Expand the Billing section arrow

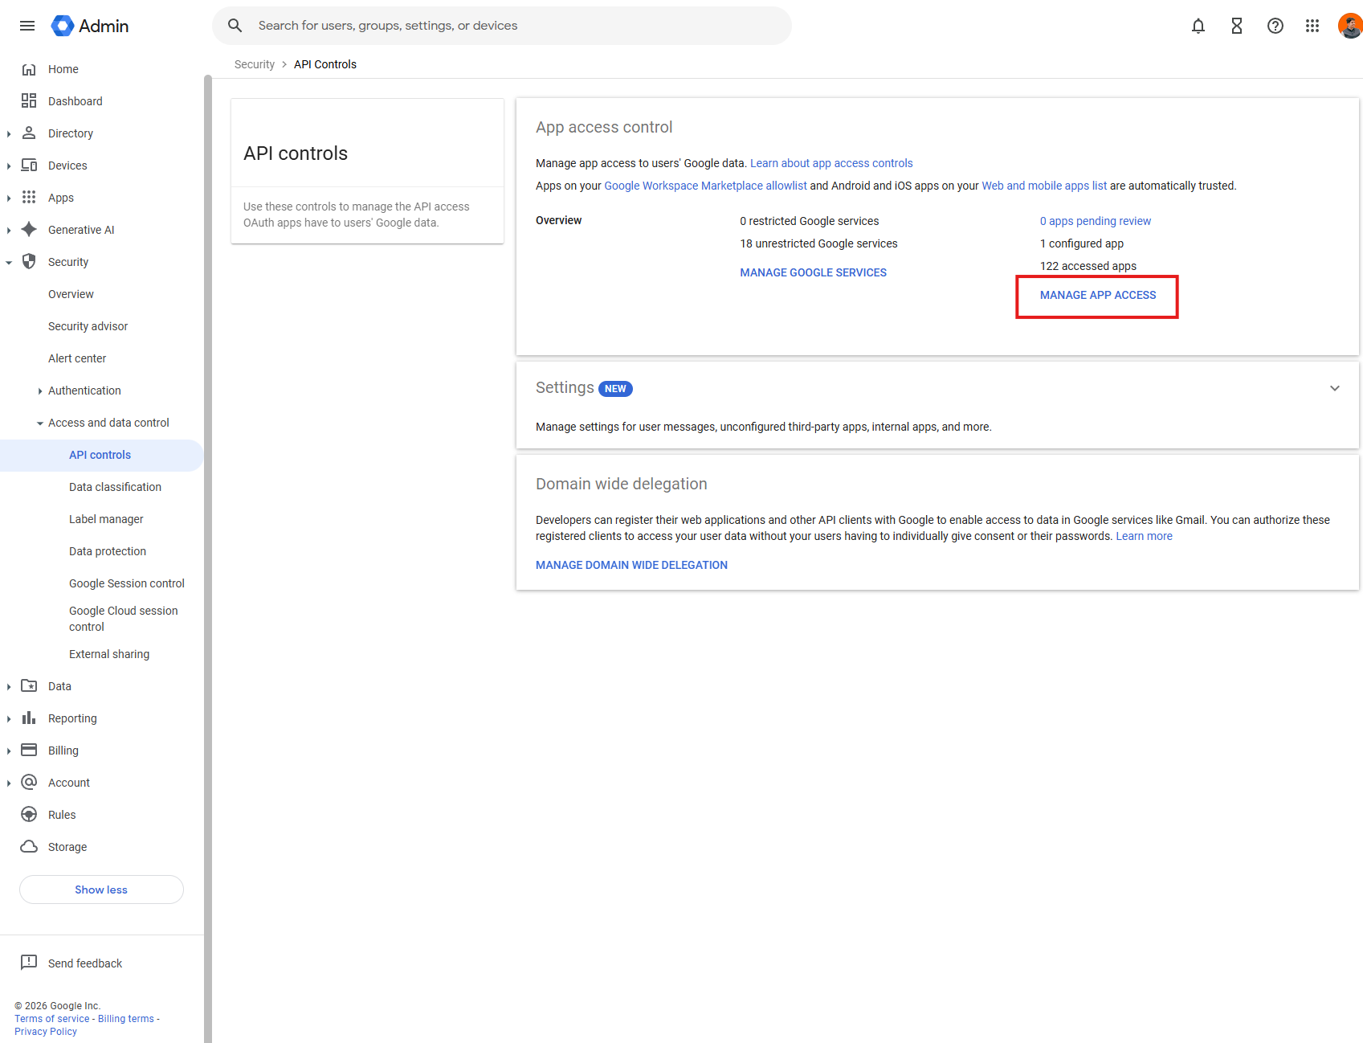9,751
